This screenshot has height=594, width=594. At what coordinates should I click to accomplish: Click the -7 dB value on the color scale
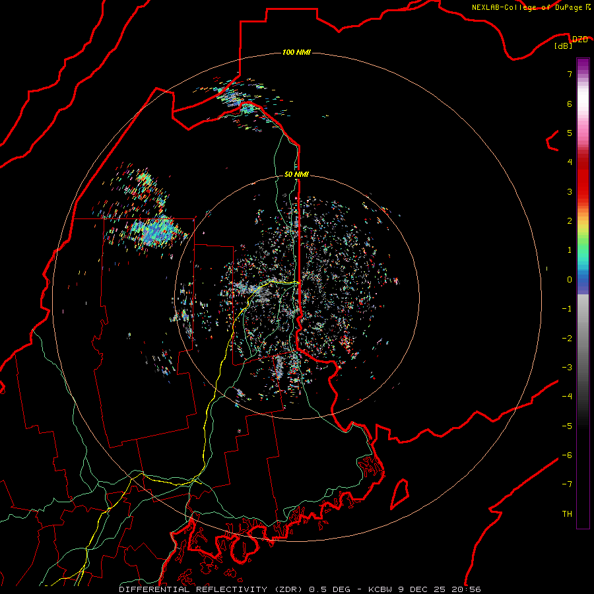tap(567, 484)
